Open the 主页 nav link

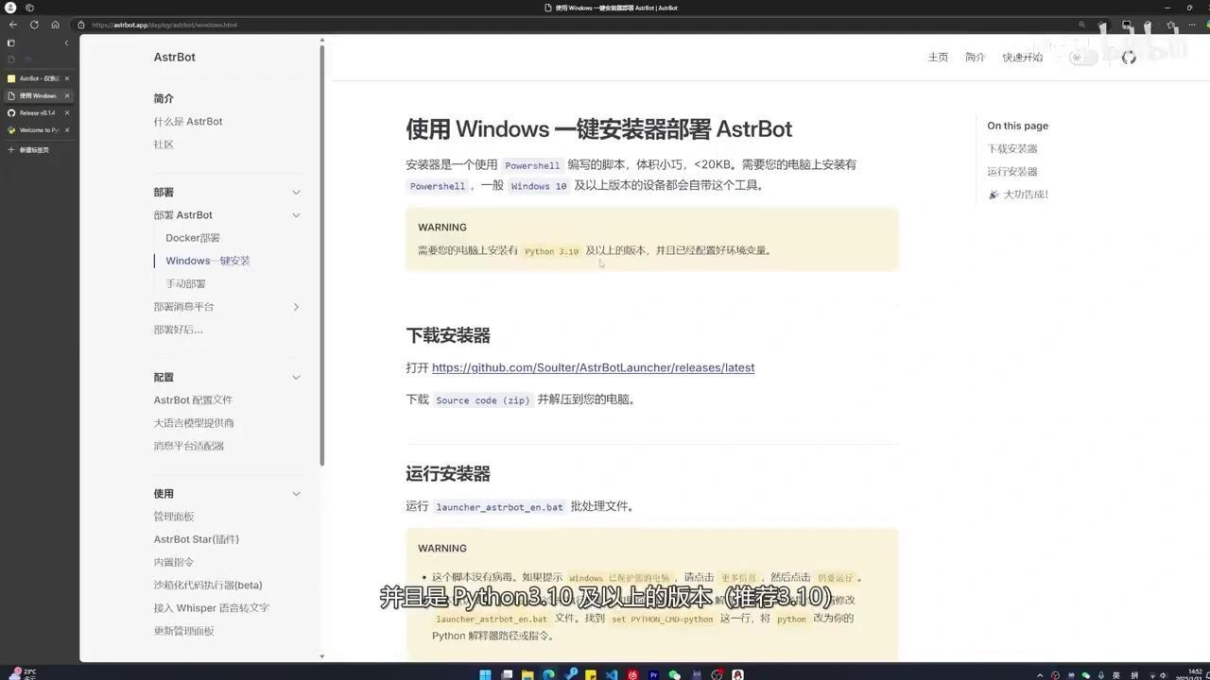(x=938, y=58)
